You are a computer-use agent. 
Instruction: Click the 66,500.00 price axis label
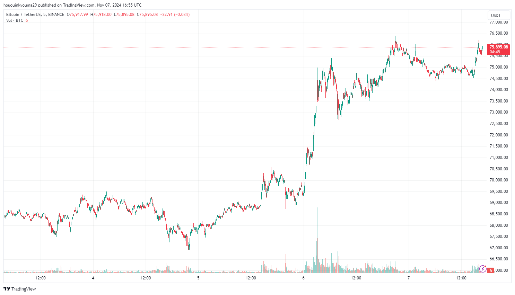(x=499, y=259)
